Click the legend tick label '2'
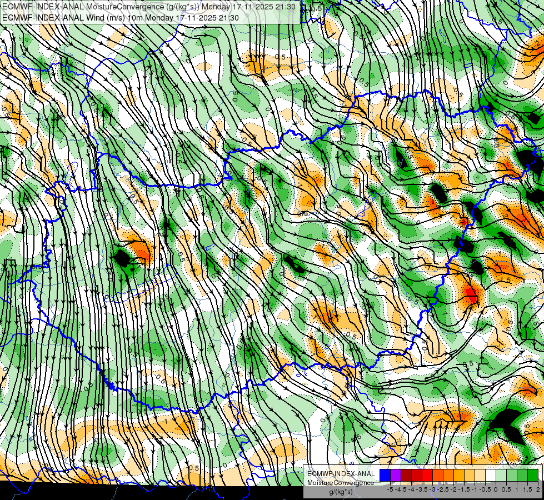The width and height of the screenshot is (544, 500). pos(538,489)
